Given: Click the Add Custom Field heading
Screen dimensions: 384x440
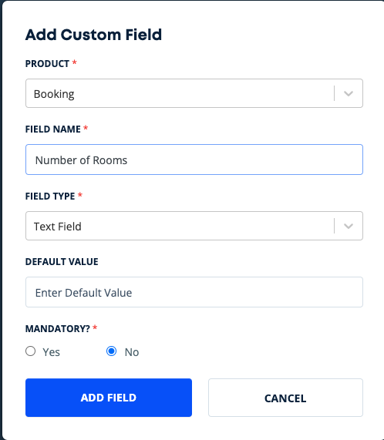Looking at the screenshot, I should coord(93,35).
